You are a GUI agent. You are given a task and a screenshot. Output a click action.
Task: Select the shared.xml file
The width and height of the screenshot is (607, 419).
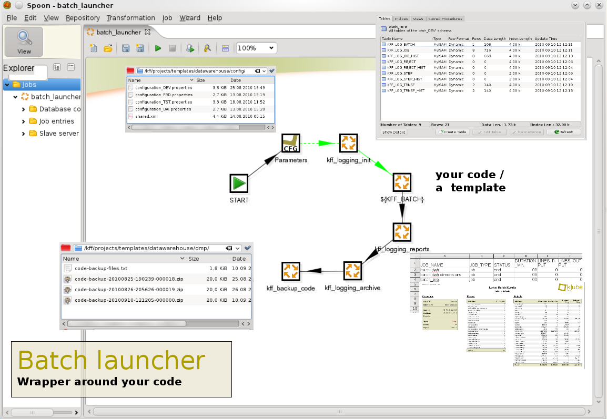point(201,117)
